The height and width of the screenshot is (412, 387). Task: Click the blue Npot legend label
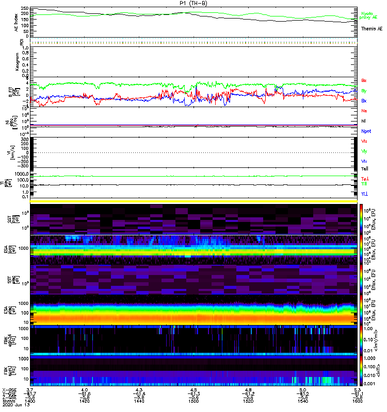366,131
